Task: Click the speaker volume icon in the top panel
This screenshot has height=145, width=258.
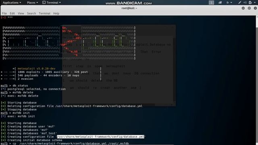Action: 245,3
